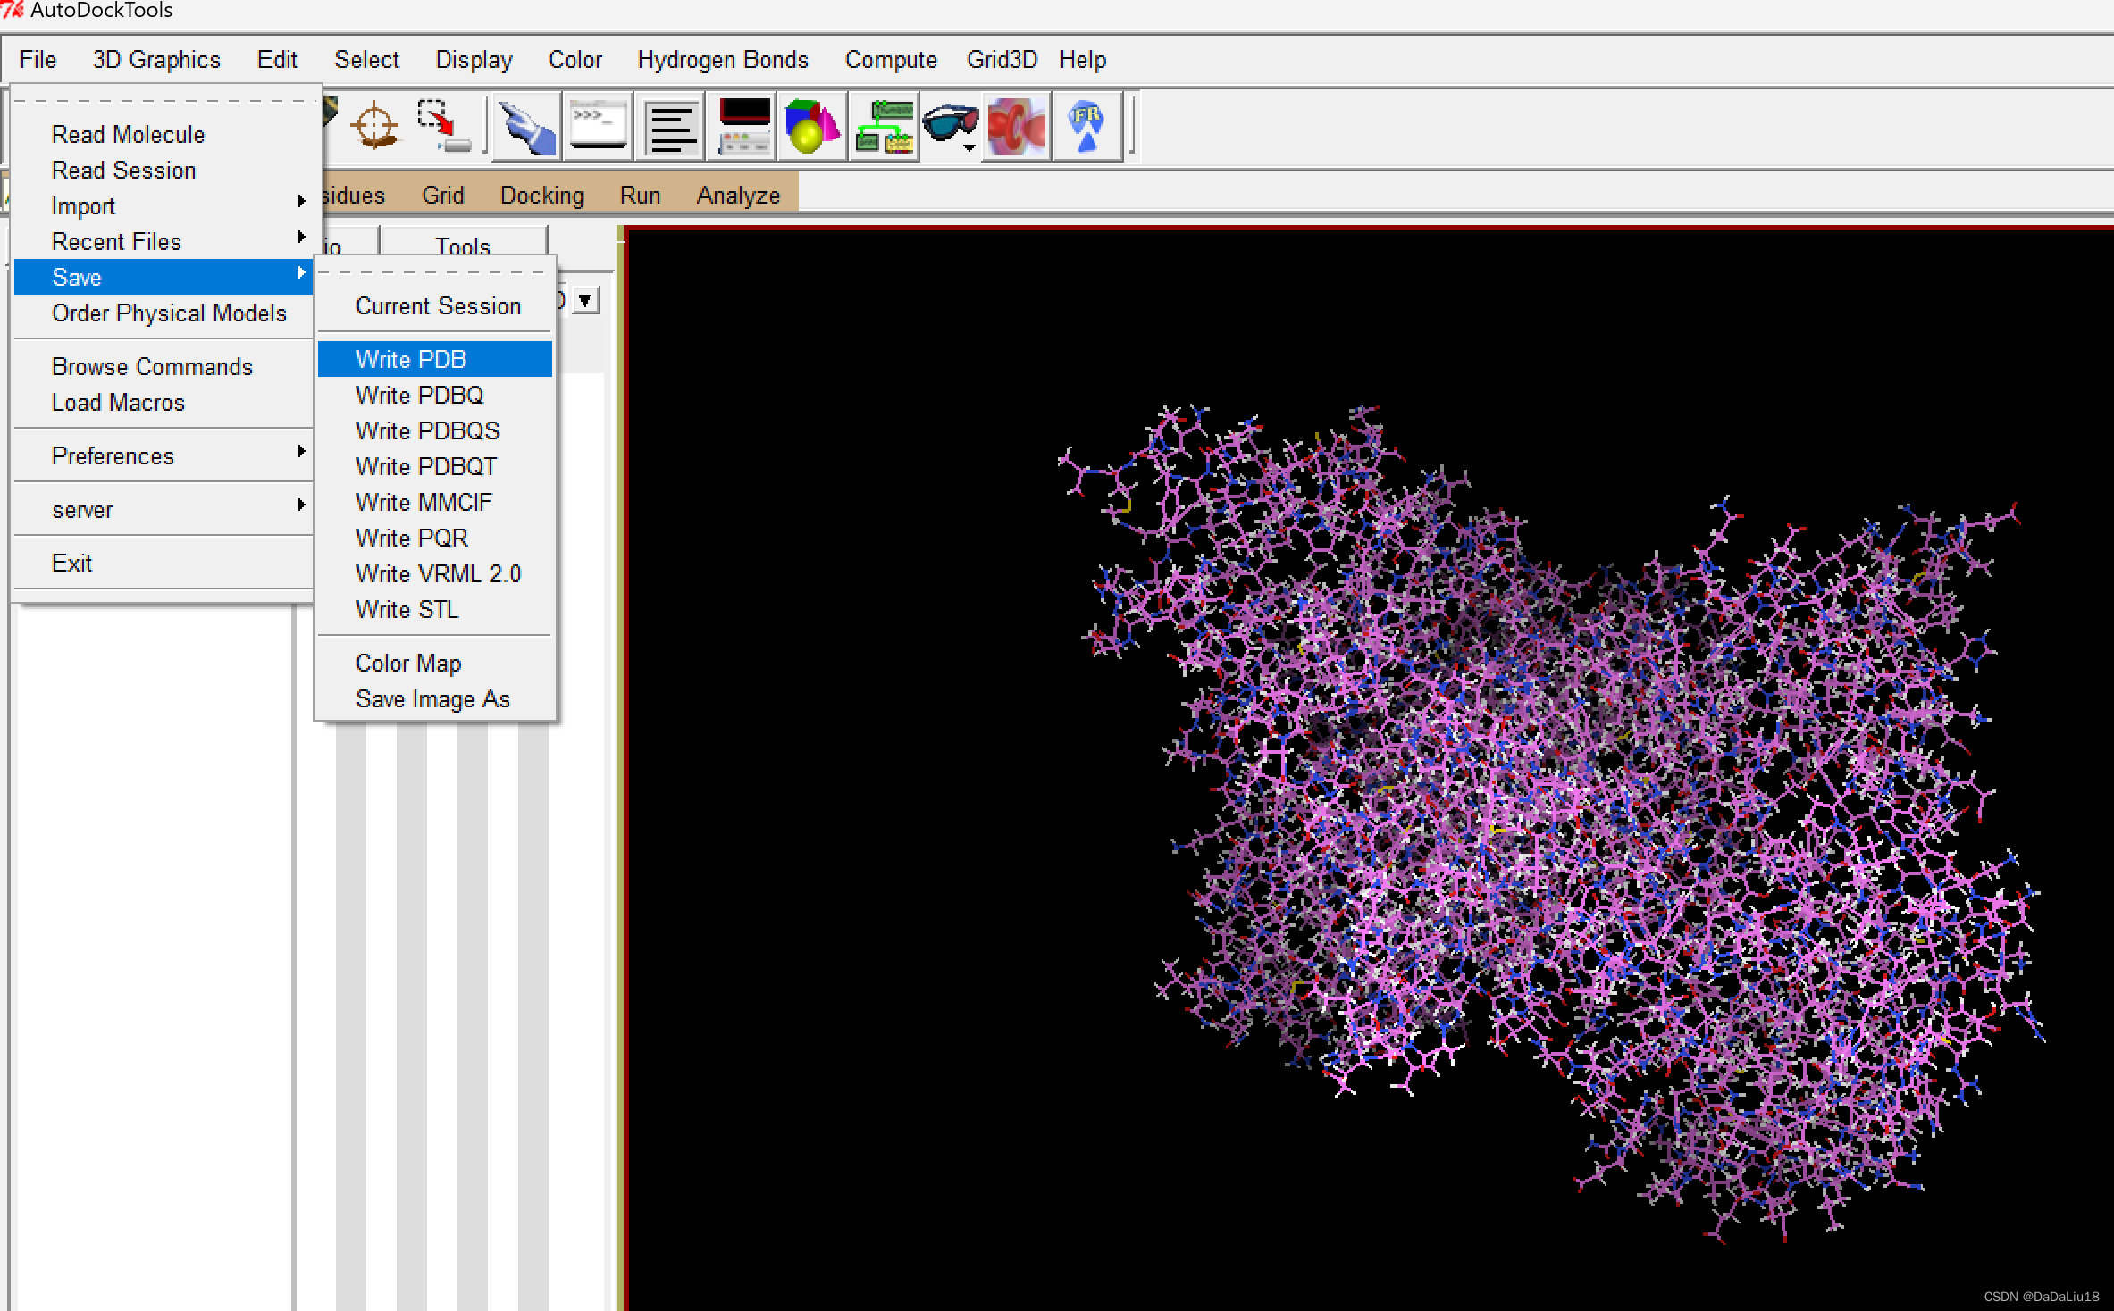Screen dimensions: 2114x1311
Task: Select the blue pointing hand tool
Action: [x=526, y=128]
